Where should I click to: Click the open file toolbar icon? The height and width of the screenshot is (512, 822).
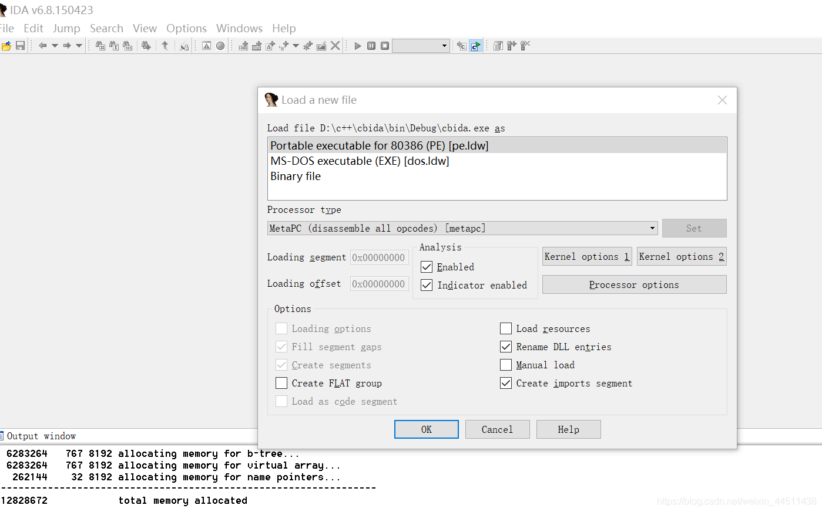[x=6, y=46]
